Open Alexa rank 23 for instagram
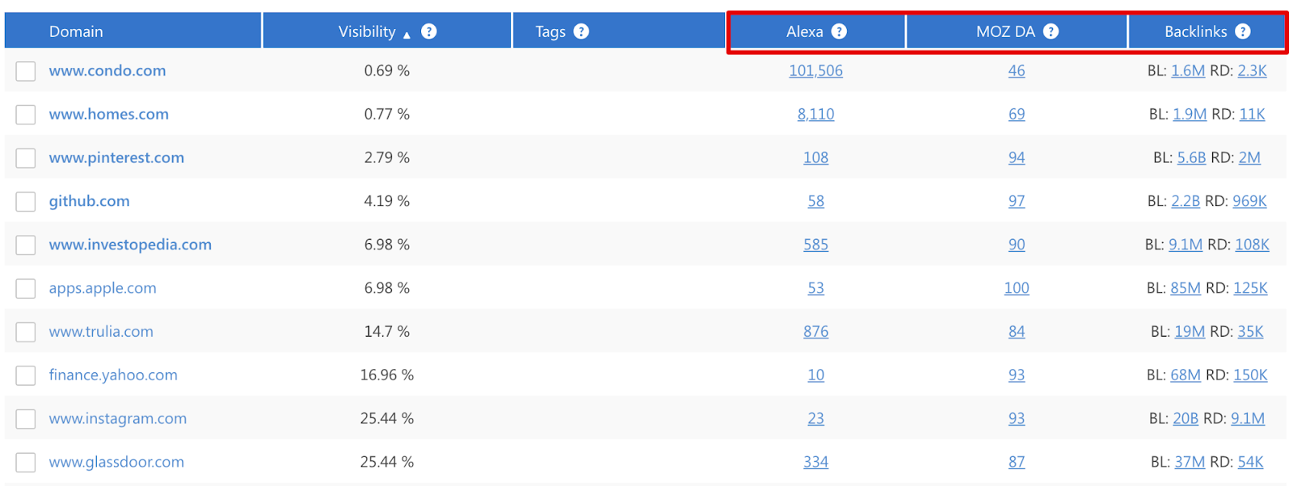This screenshot has width=1293, height=486. tap(816, 419)
